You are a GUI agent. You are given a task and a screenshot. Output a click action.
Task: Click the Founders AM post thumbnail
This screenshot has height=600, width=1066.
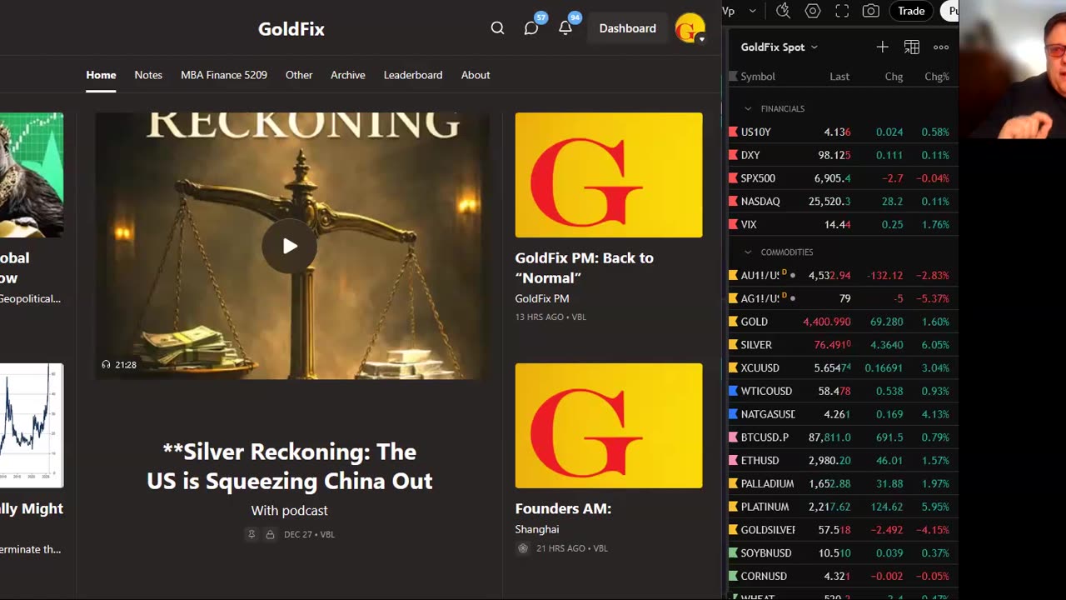(609, 426)
